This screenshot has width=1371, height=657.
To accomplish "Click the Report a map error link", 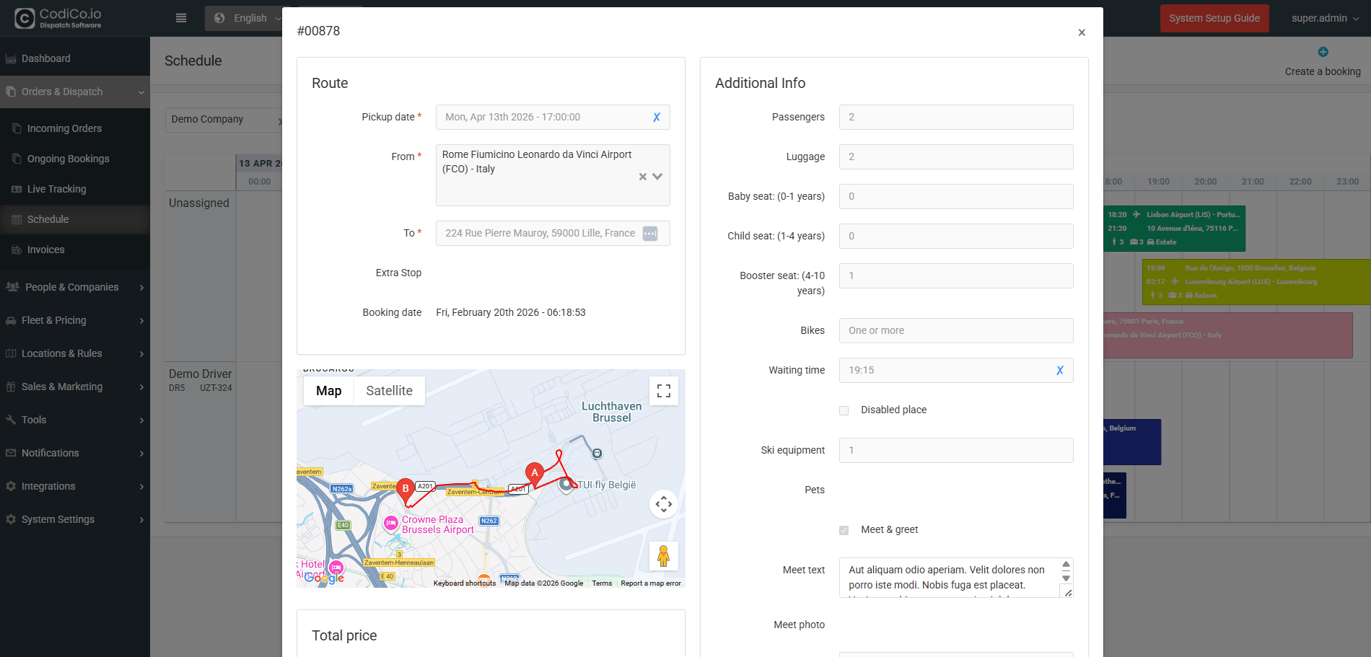I will pyautogui.click(x=650, y=583).
